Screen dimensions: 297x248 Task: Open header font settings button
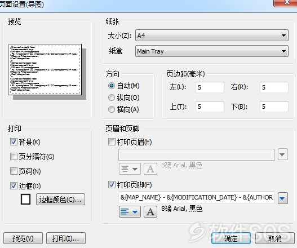click(x=150, y=169)
